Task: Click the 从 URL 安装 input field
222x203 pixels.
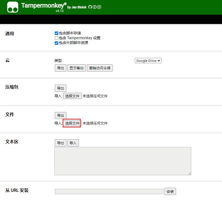Action: (x=109, y=192)
